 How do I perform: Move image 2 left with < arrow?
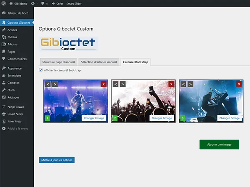(115, 84)
